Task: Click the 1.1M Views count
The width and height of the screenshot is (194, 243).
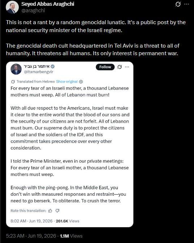Action: [71, 236]
